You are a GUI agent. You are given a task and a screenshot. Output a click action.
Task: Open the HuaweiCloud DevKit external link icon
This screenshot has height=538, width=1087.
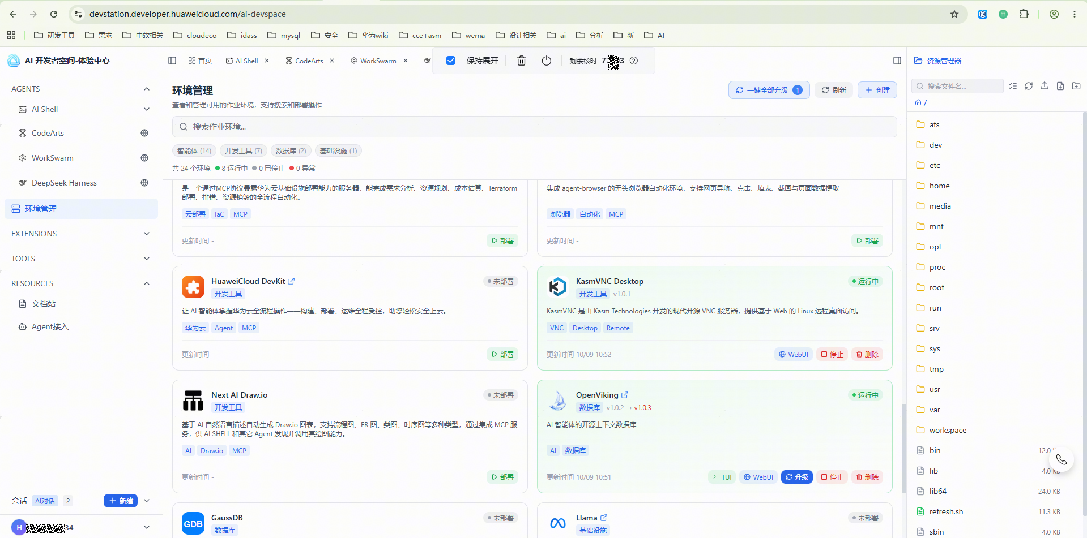pos(291,281)
